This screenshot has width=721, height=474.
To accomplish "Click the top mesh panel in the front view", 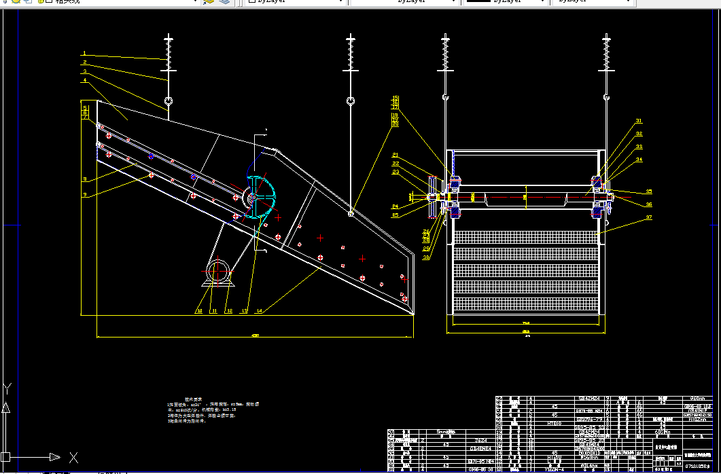I will pos(525,238).
